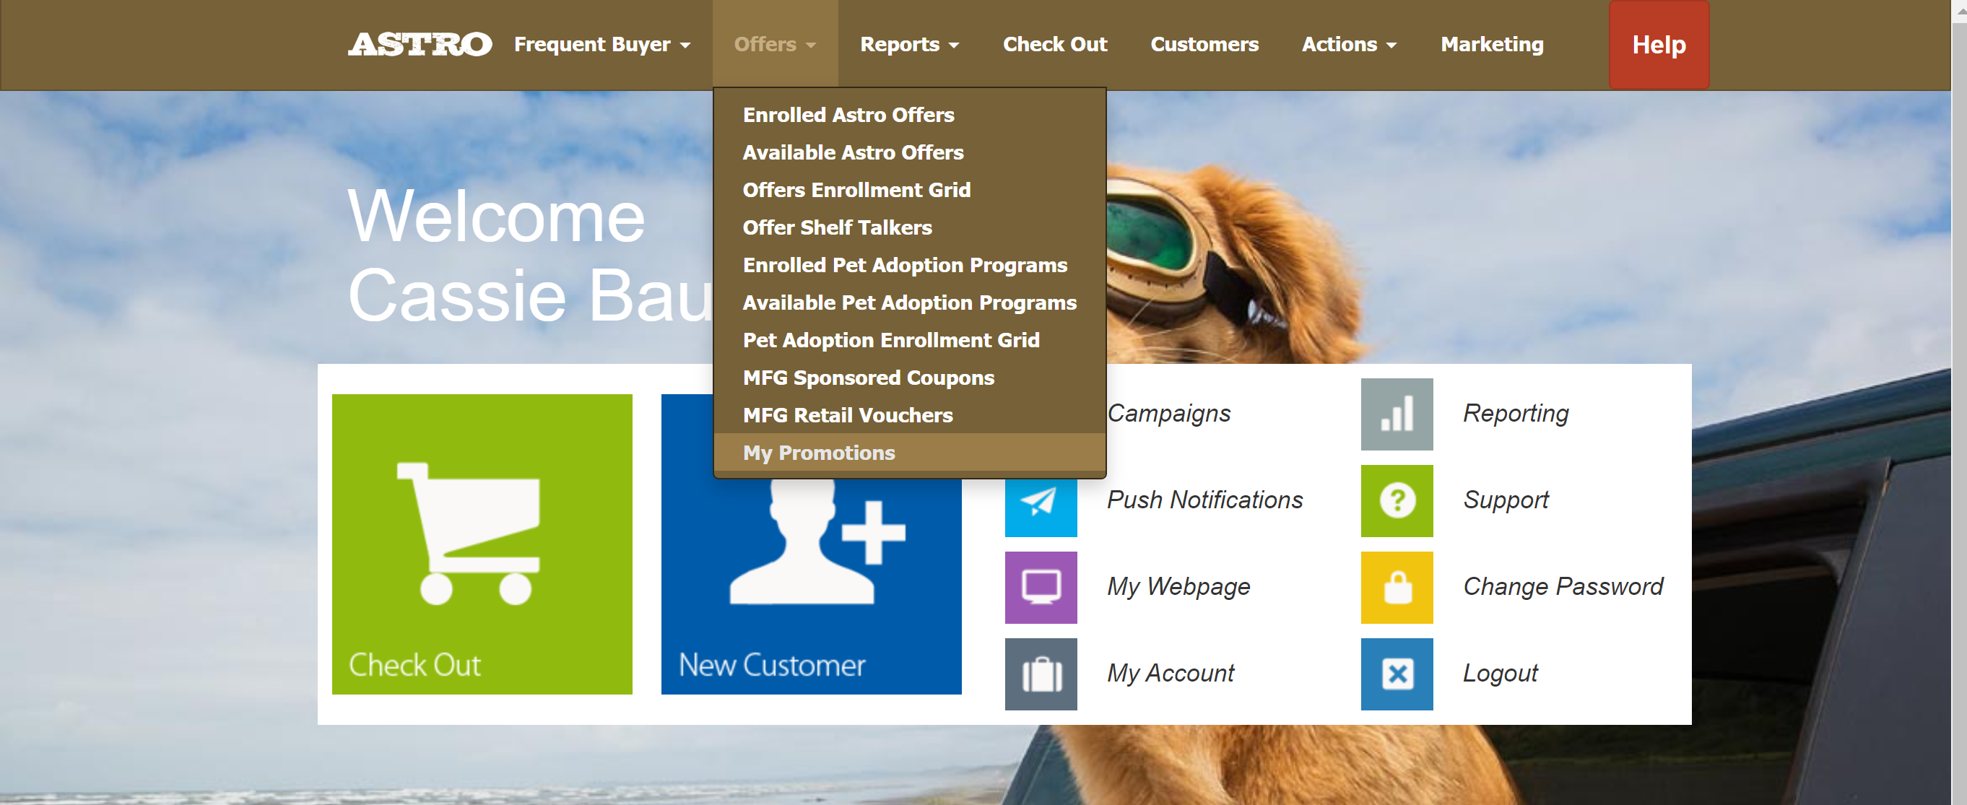The image size is (1967, 805).
Task: Click the My Webpage monitor icon
Action: pyautogui.click(x=1040, y=588)
